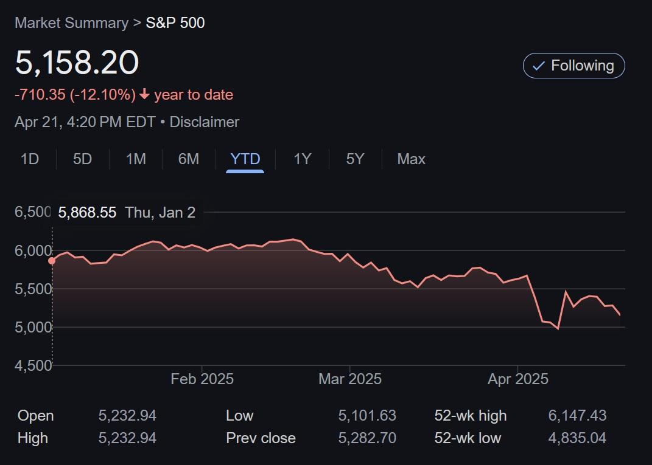Image resolution: width=652 pixels, height=465 pixels.
Task: Click the Jan 2 data point marker
Action: pos(52,261)
